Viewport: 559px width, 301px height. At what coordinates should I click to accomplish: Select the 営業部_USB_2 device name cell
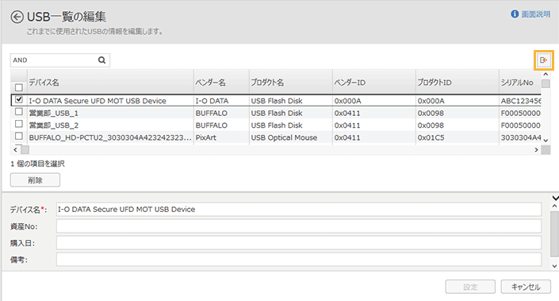pos(110,125)
